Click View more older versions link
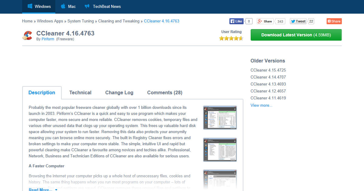 coord(261,105)
